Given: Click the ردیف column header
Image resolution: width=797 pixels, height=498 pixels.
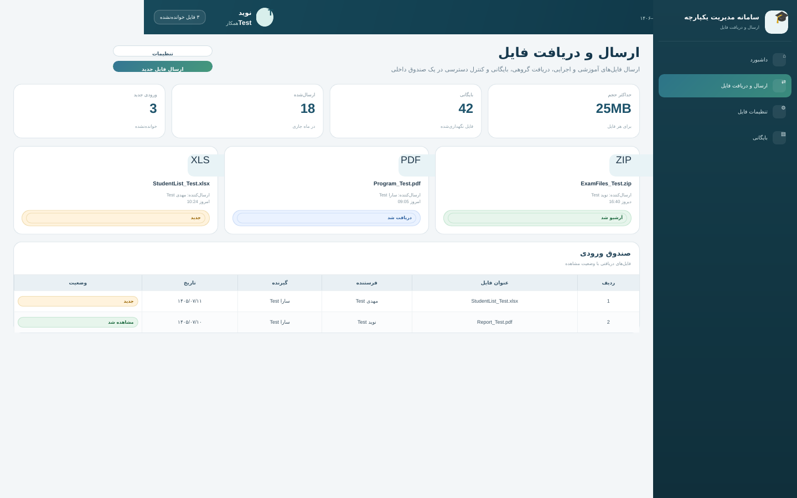Looking at the screenshot, I should (608, 283).
